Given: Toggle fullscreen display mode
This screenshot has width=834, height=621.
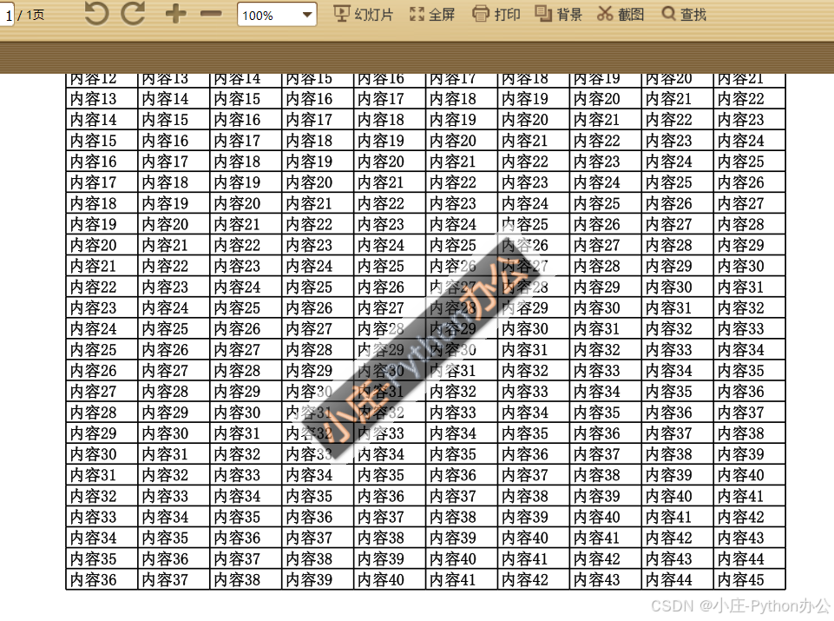Looking at the screenshot, I should tap(431, 14).
